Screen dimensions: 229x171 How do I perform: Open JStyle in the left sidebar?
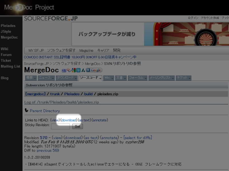coord(6,32)
